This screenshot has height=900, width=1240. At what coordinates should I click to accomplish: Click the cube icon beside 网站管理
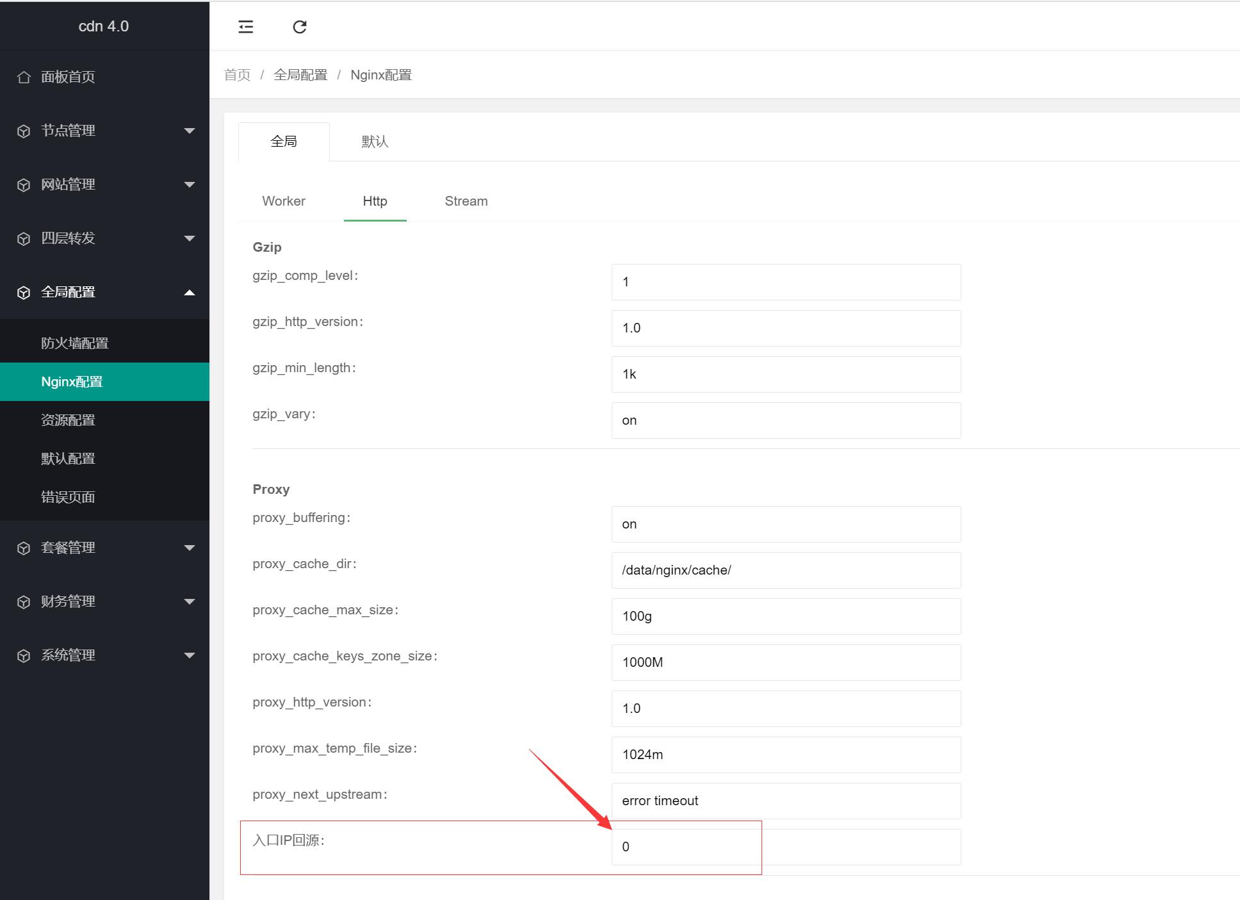[x=24, y=184]
